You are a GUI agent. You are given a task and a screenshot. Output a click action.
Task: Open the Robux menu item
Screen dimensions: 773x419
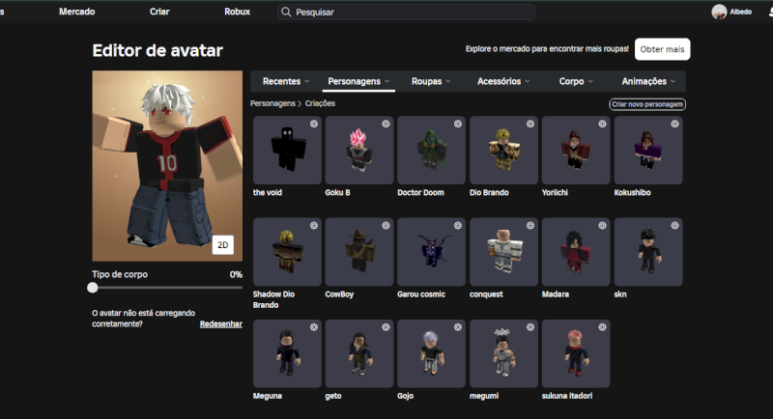click(x=237, y=12)
